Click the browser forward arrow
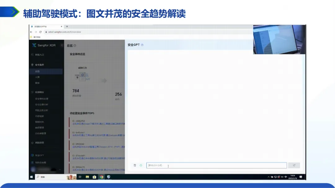Viewport: 335px width, 188px height. [x=36, y=32]
